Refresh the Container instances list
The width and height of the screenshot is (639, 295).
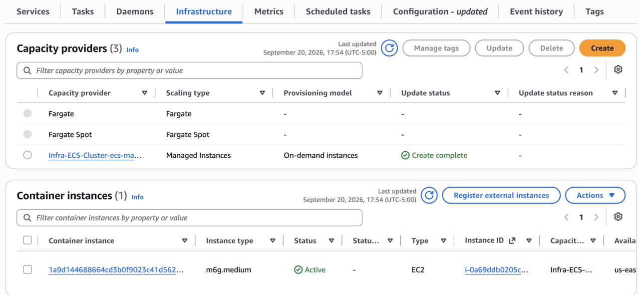click(429, 195)
